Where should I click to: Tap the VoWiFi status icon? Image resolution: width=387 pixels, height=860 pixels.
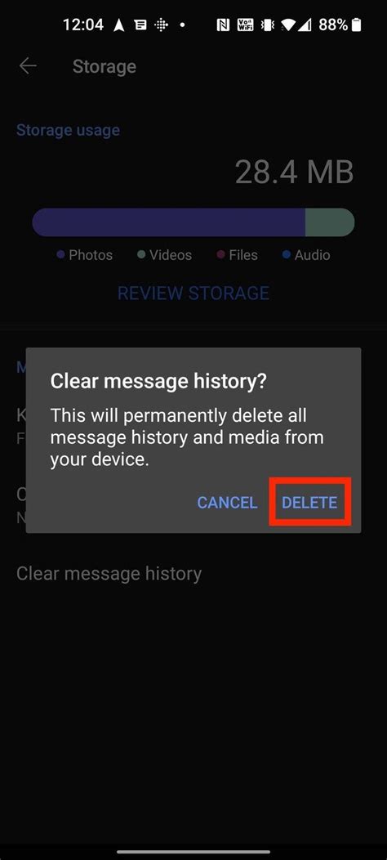click(x=244, y=25)
